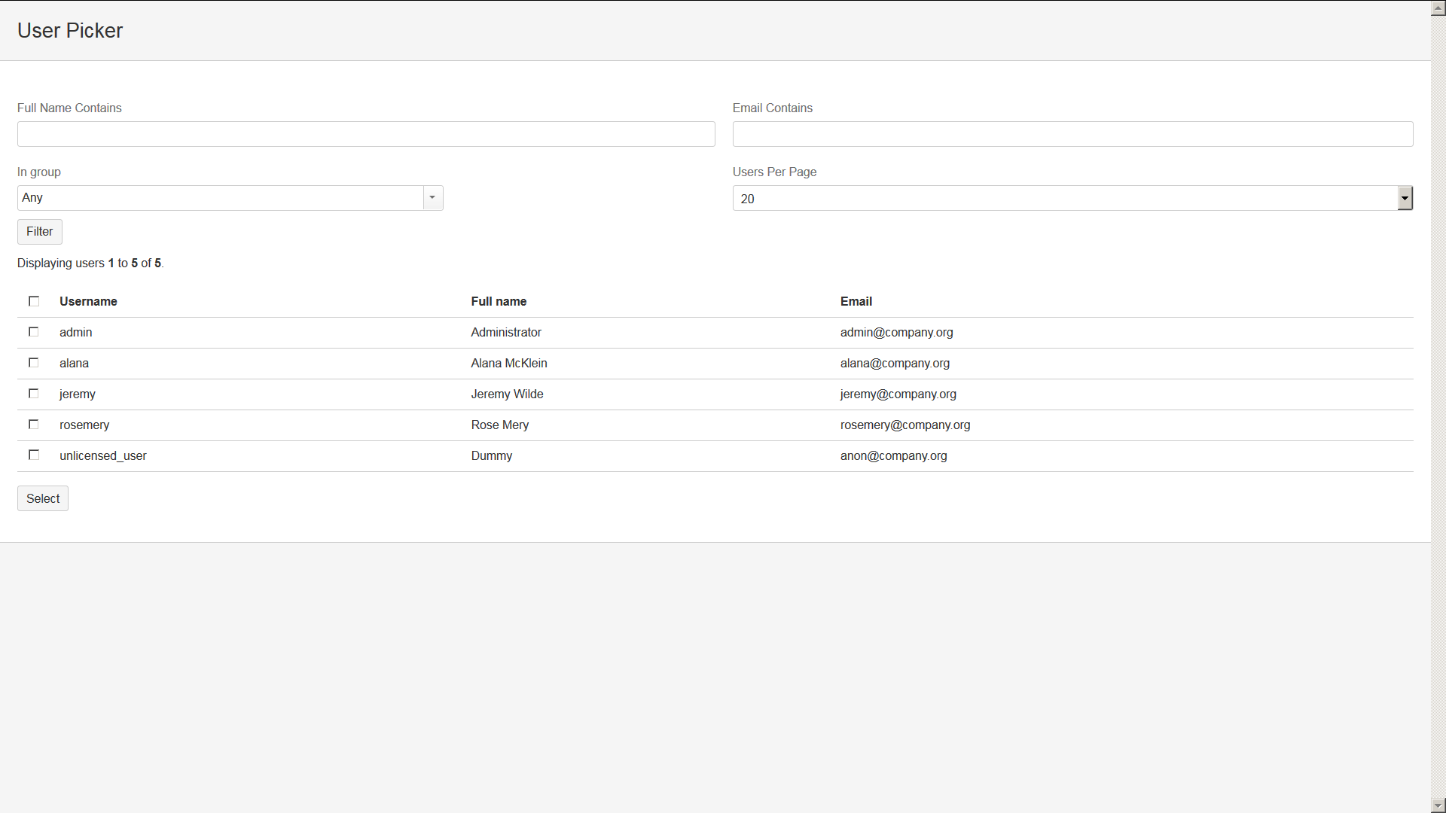This screenshot has height=813, width=1446.
Task: Click the Any group combo box
Action: point(220,198)
